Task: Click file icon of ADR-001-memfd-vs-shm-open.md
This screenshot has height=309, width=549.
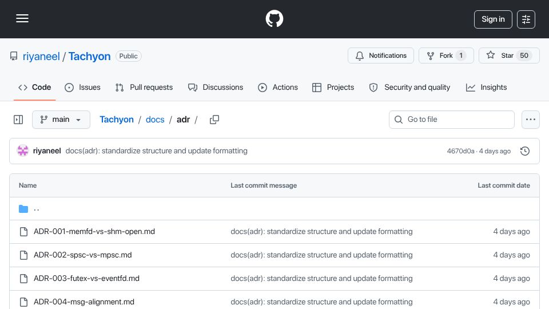Action: 23,232
